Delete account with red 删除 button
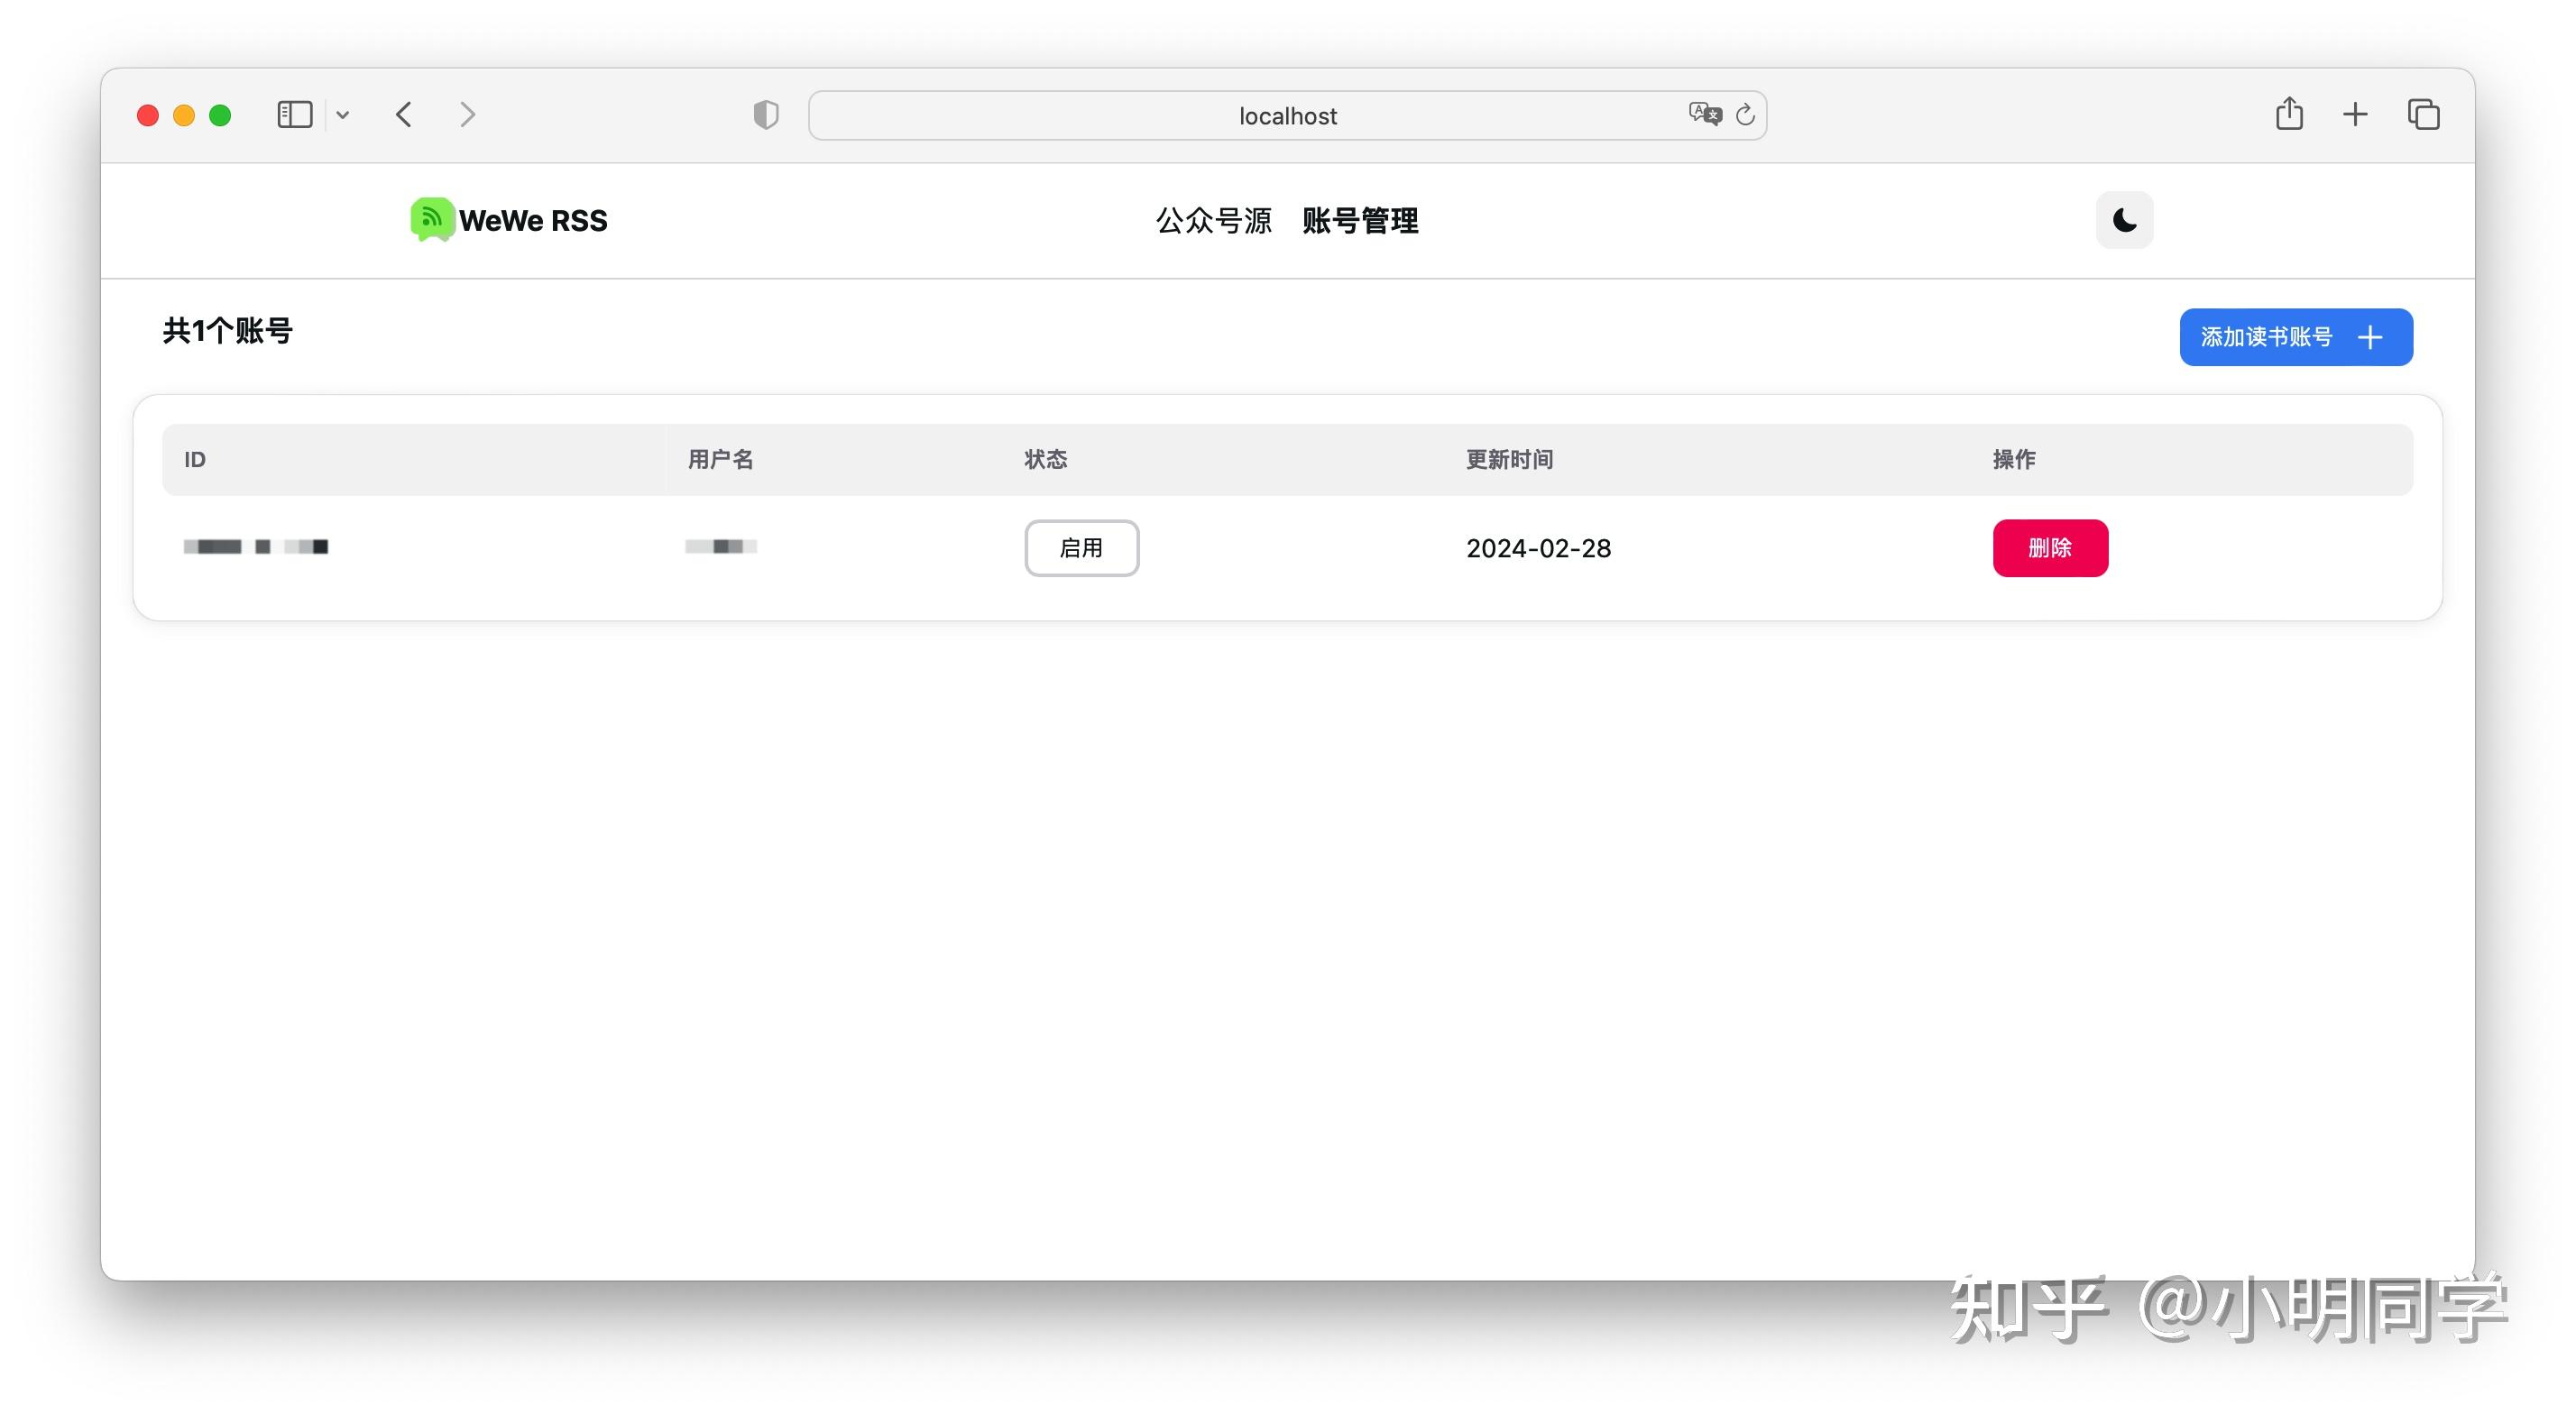Image resolution: width=2576 pixels, height=1414 pixels. [2049, 548]
